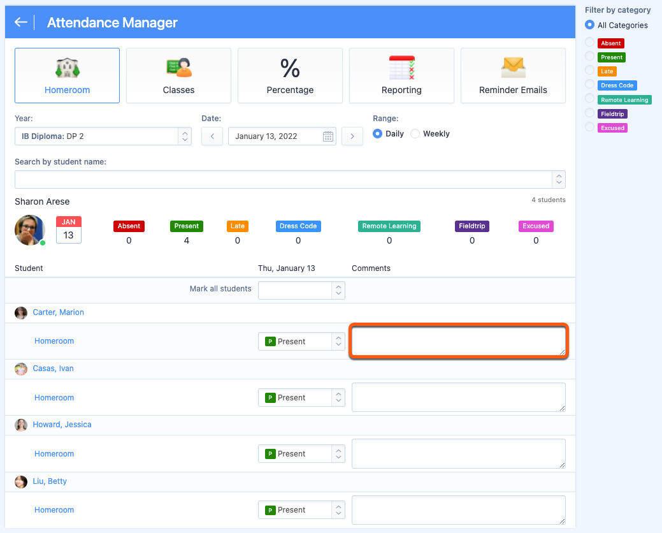The image size is (662, 533).
Task: Filter by the Late category
Action: 590,70
